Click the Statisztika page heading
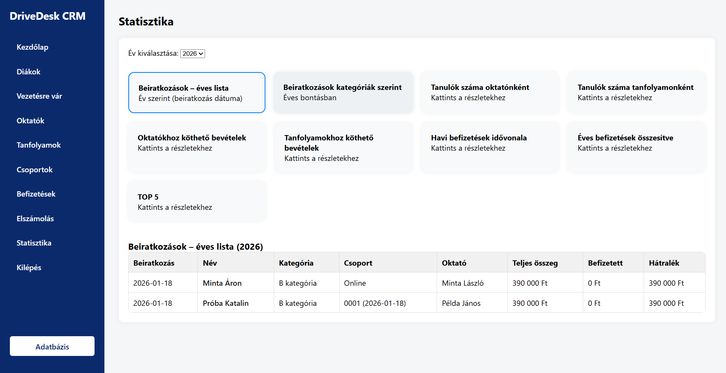The image size is (726, 373). coord(146,22)
